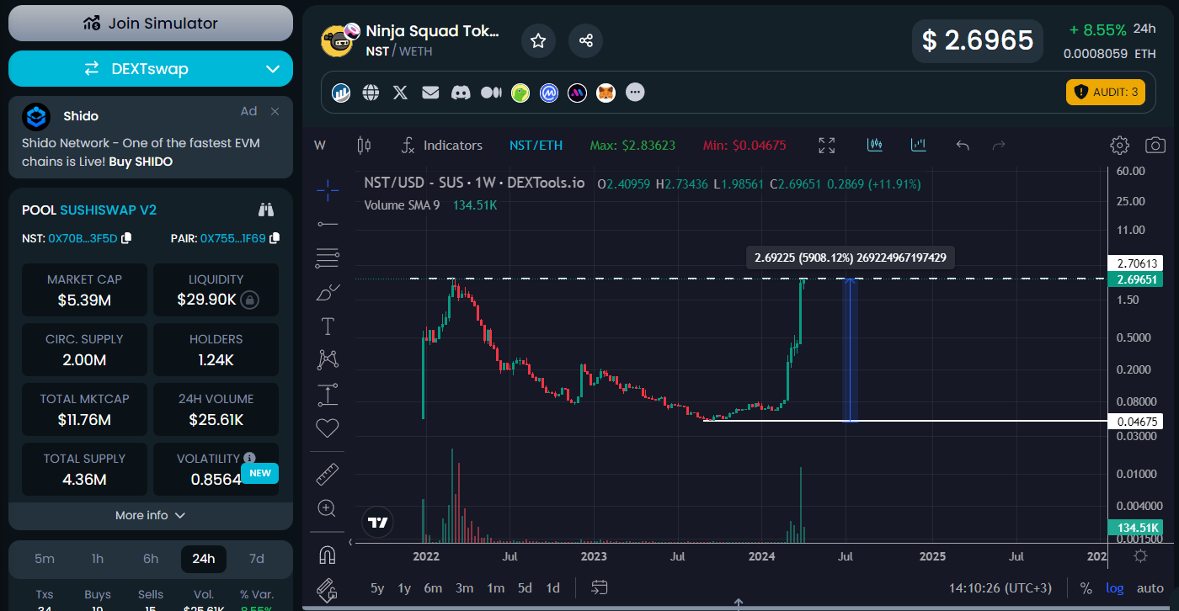This screenshot has width=1179, height=611.
Task: Open timezone selector 14:10:26 (UTC+3)
Action: click(1000, 588)
